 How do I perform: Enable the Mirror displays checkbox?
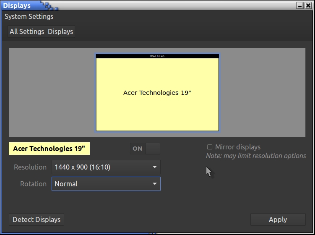[210, 147]
